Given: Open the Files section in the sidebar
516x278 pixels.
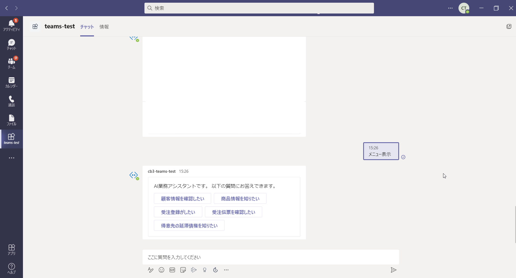Looking at the screenshot, I should coord(11,120).
